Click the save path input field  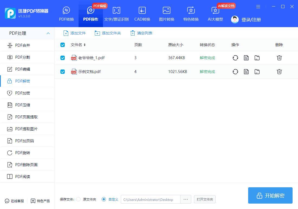(150, 199)
